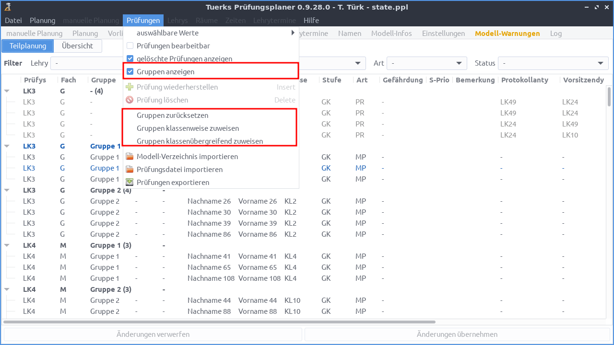The height and width of the screenshot is (345, 614).
Task: Enable the Prüfungen bearbeitbar checkbox
Action: pos(130,46)
